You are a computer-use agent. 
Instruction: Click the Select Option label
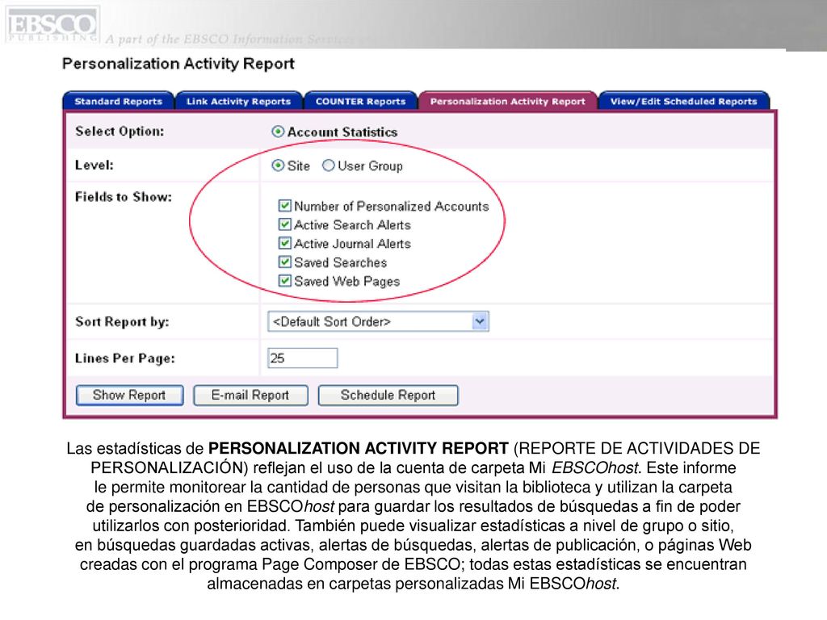120,132
